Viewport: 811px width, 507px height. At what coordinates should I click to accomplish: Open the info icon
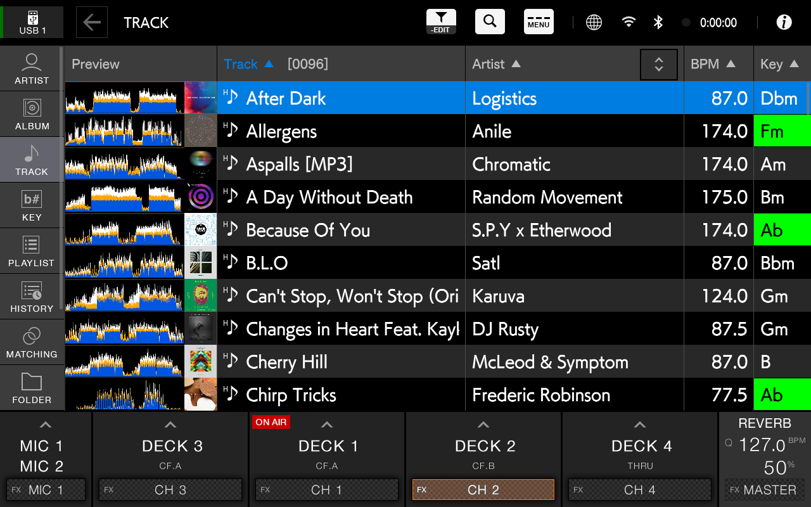[784, 22]
